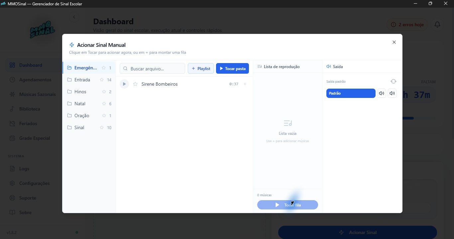Toggle favorite star on Sinal folder

[102, 127]
